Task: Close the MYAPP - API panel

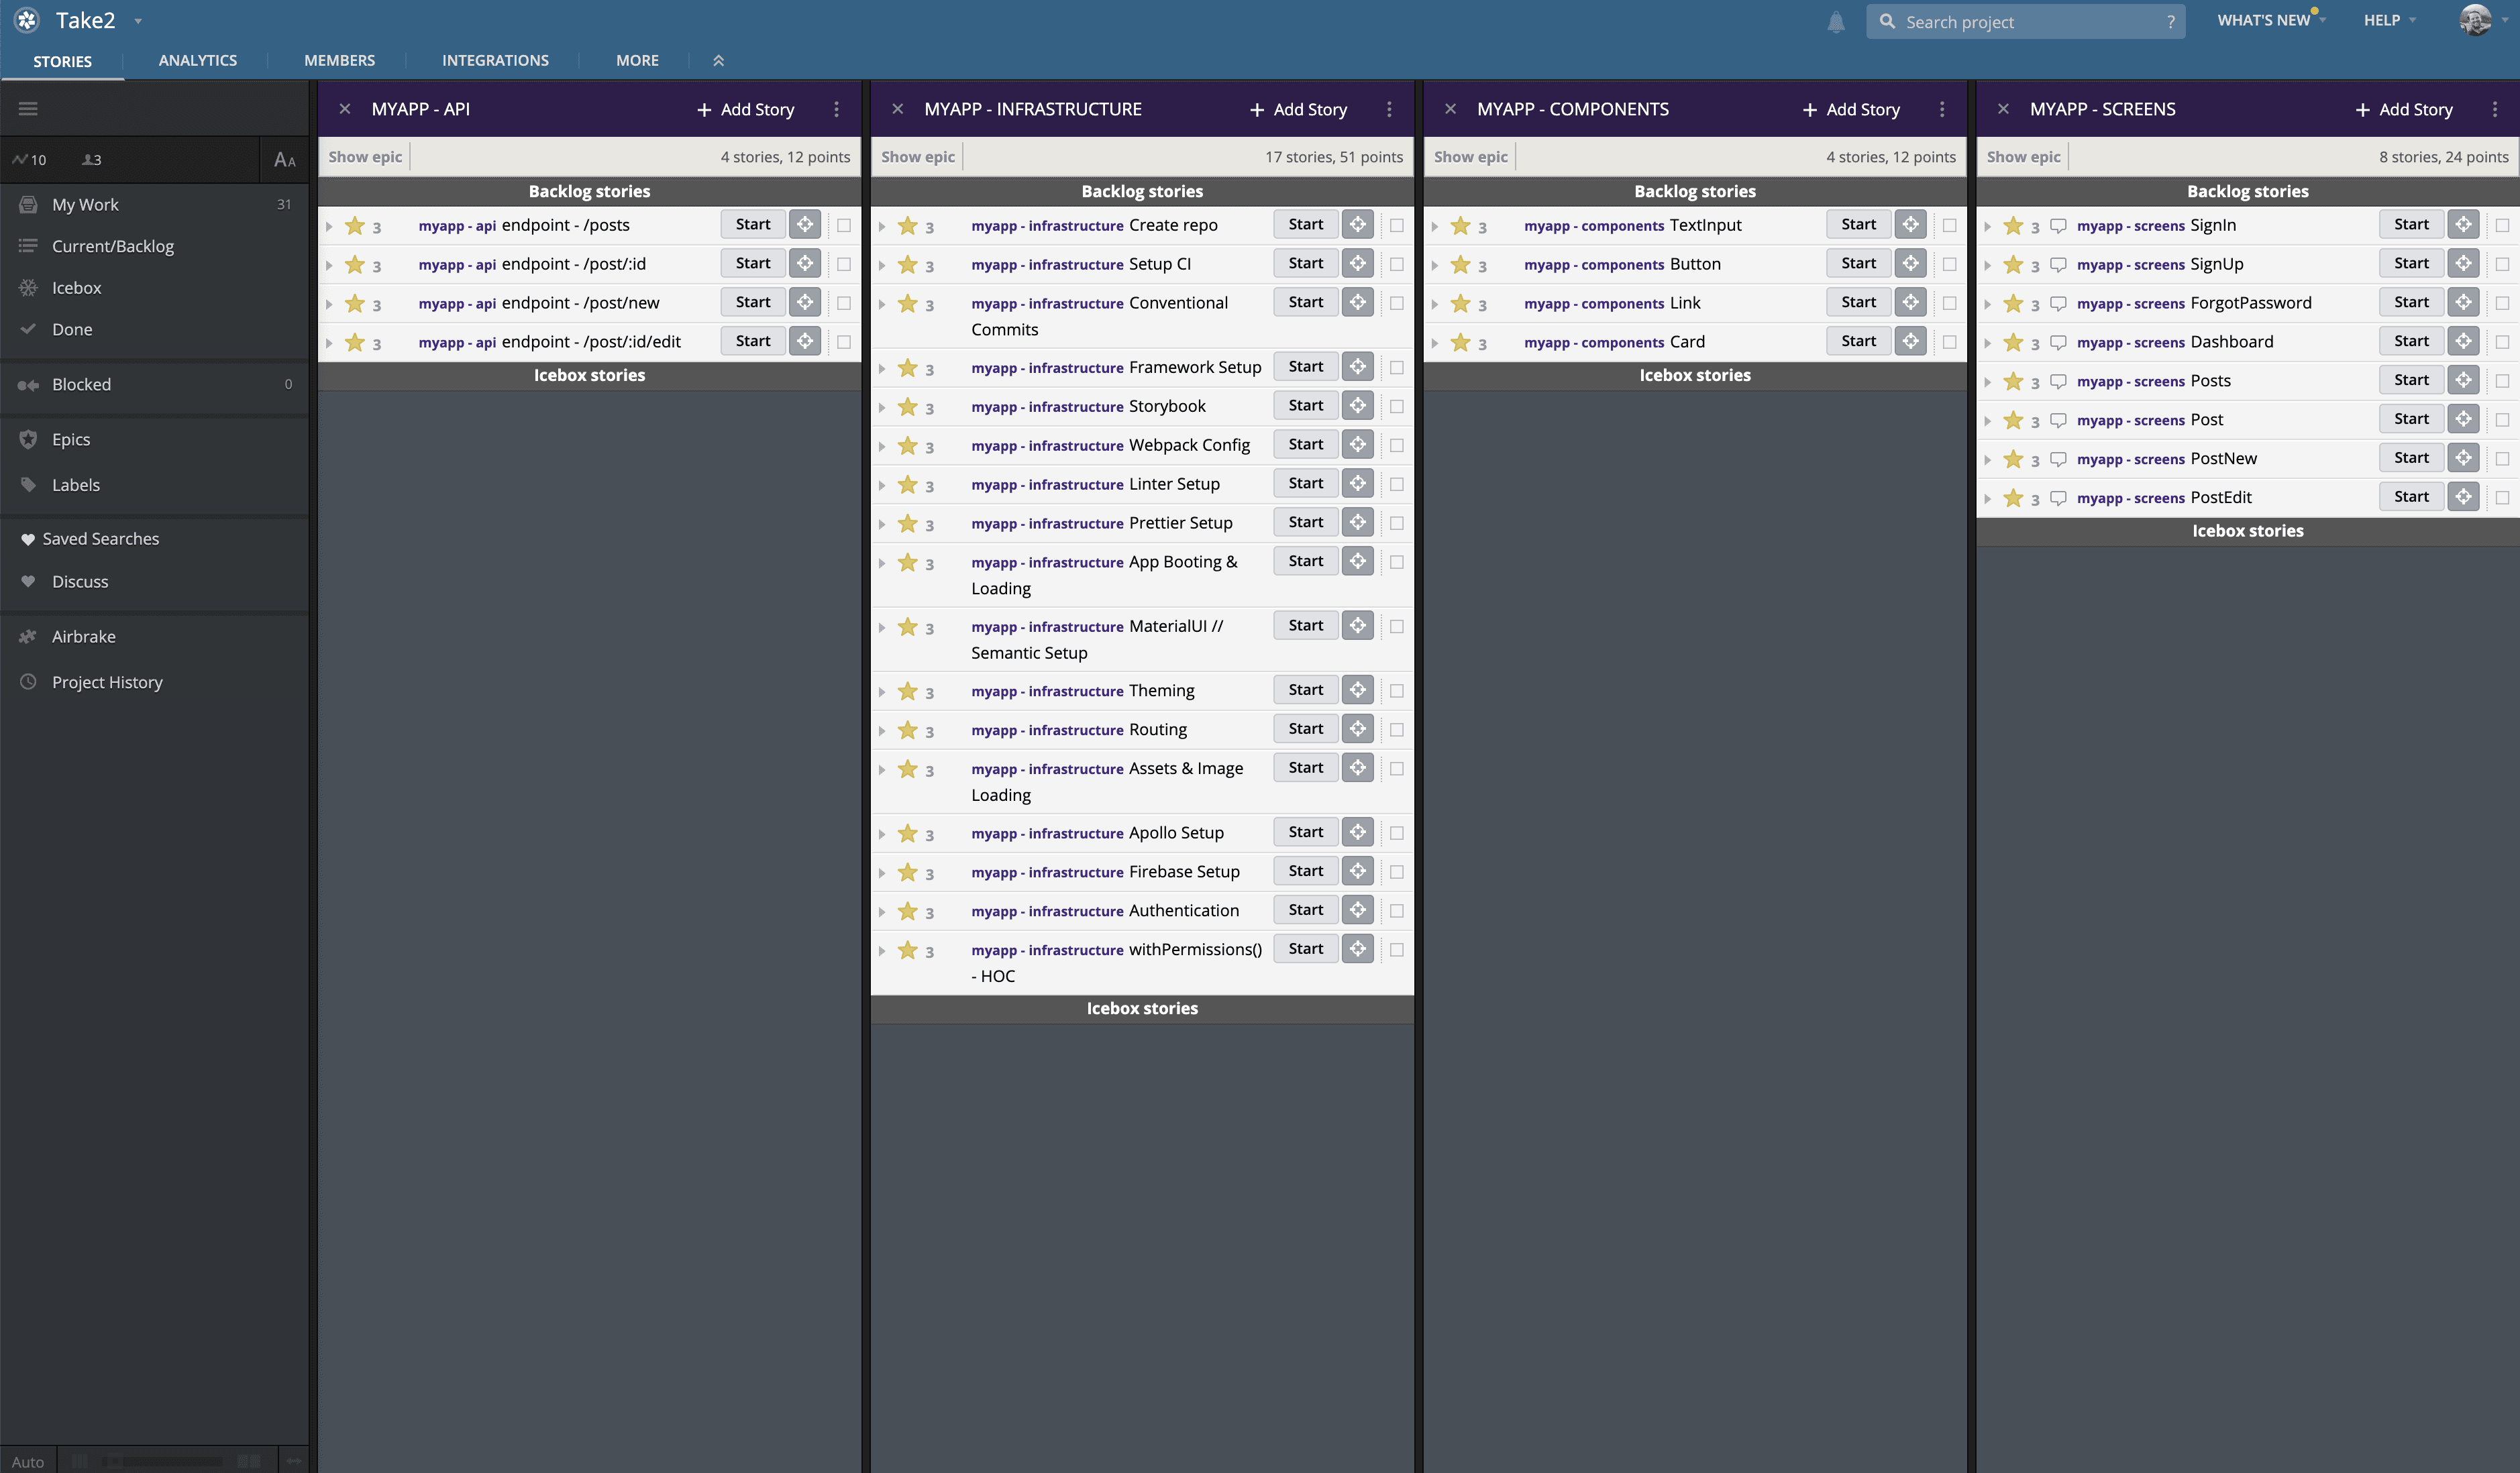Action: coord(345,109)
